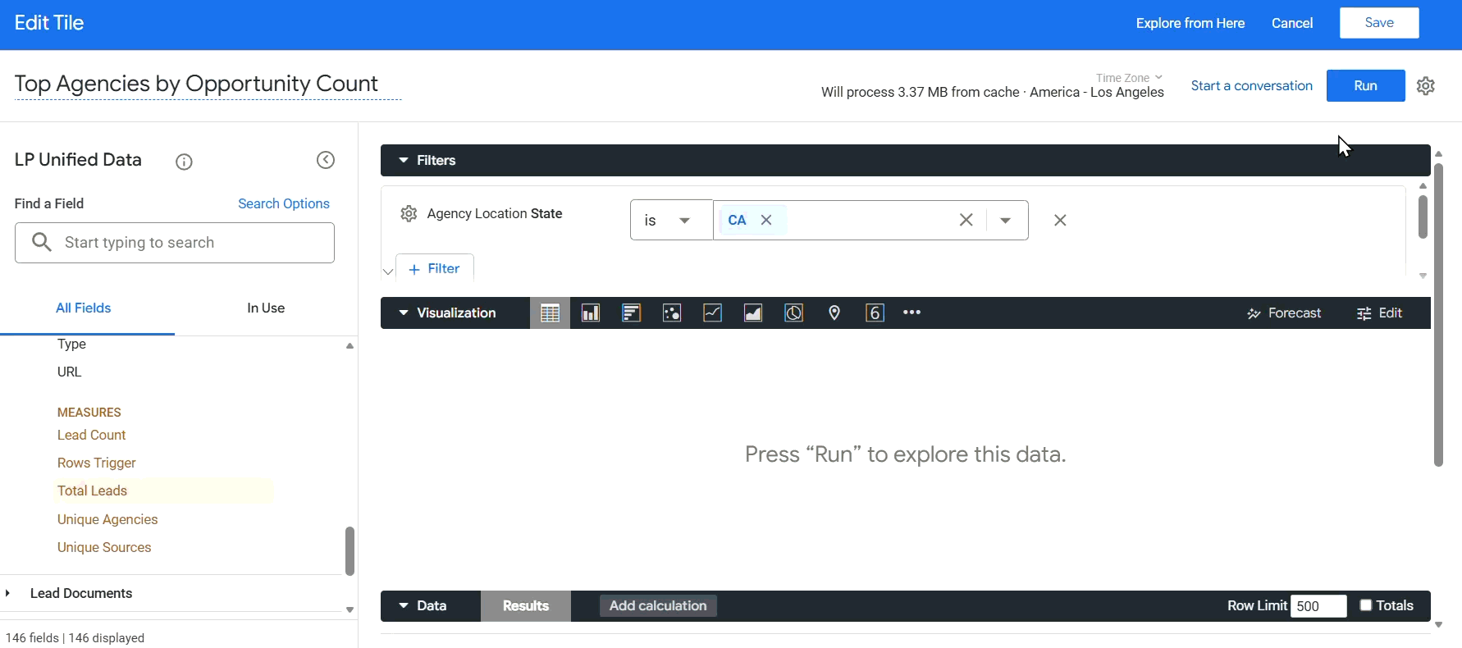This screenshot has height=648, width=1462.
Task: Select the Lead Count measure
Action: [x=92, y=436]
